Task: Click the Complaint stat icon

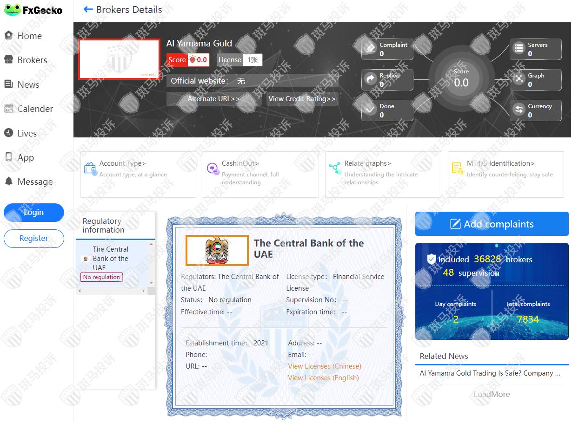Action: click(x=371, y=48)
